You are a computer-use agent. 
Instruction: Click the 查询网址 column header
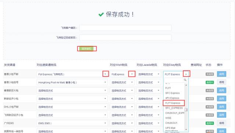coord(196,65)
